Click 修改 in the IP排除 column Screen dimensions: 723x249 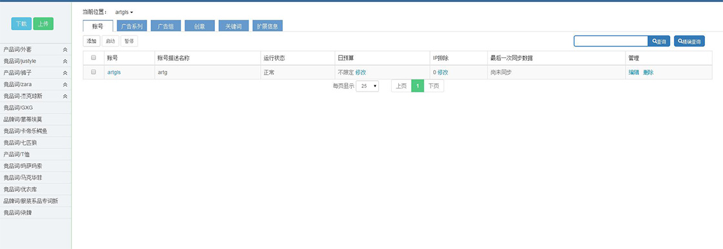pos(443,72)
